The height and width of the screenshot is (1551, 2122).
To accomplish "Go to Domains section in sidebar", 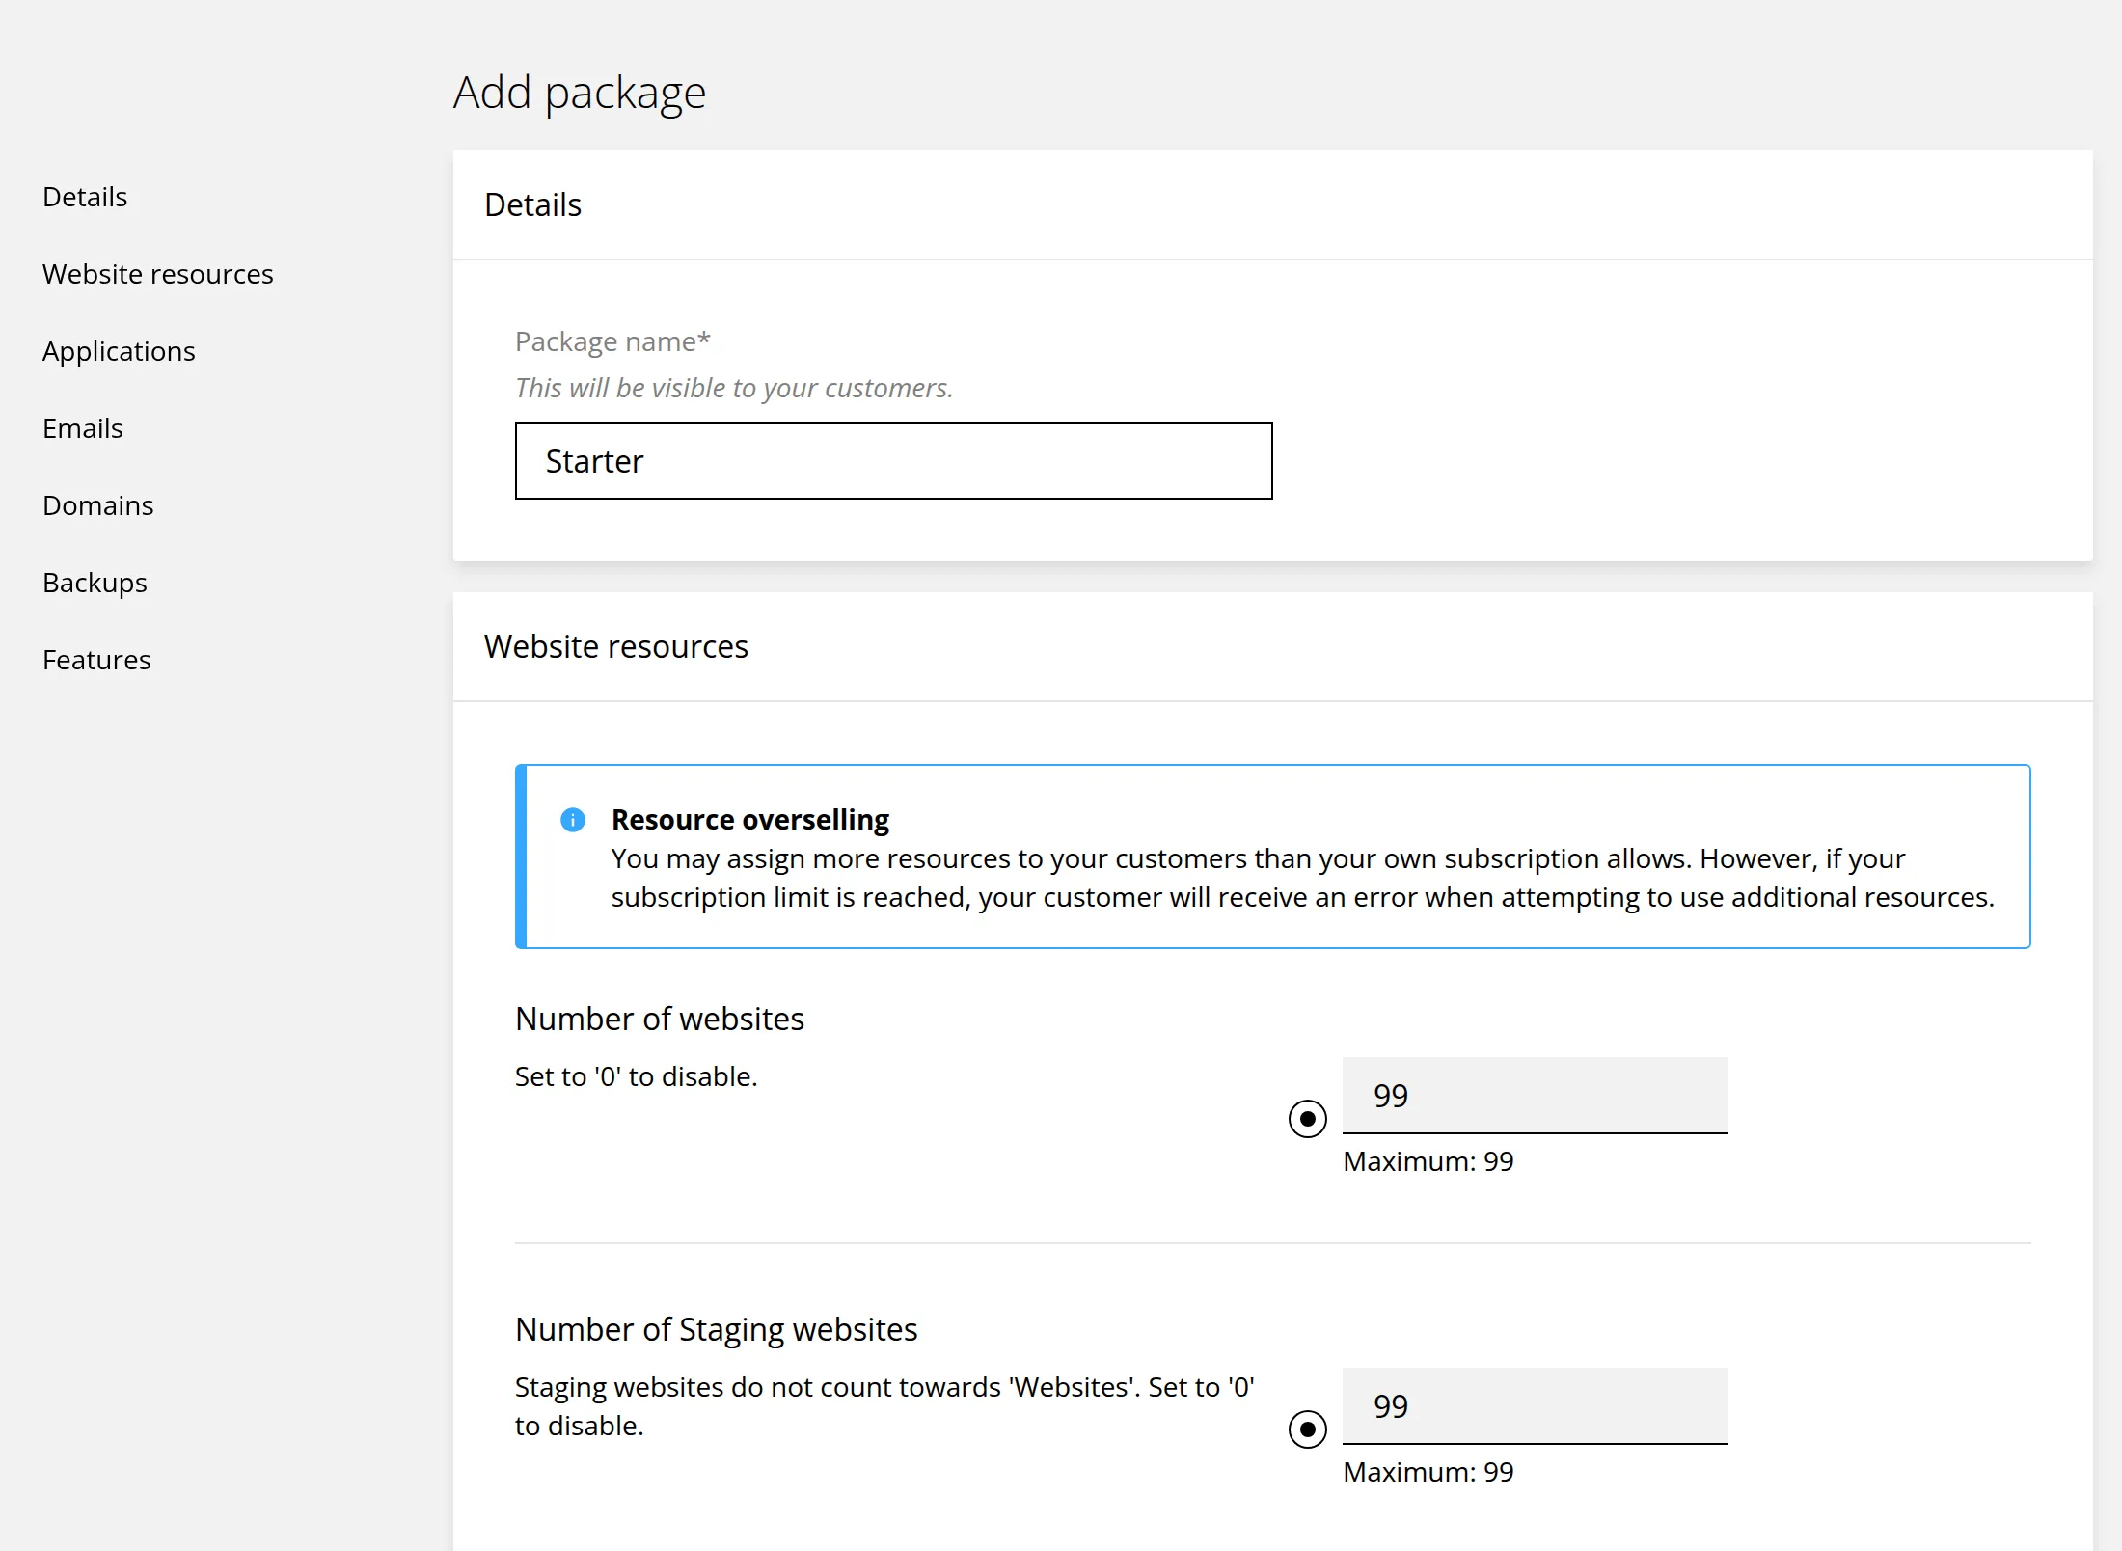I will coord(98,505).
